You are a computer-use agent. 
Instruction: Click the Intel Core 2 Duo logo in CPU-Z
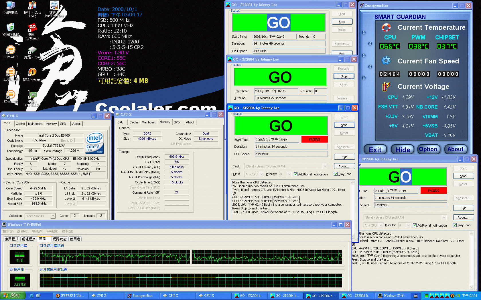click(95, 143)
